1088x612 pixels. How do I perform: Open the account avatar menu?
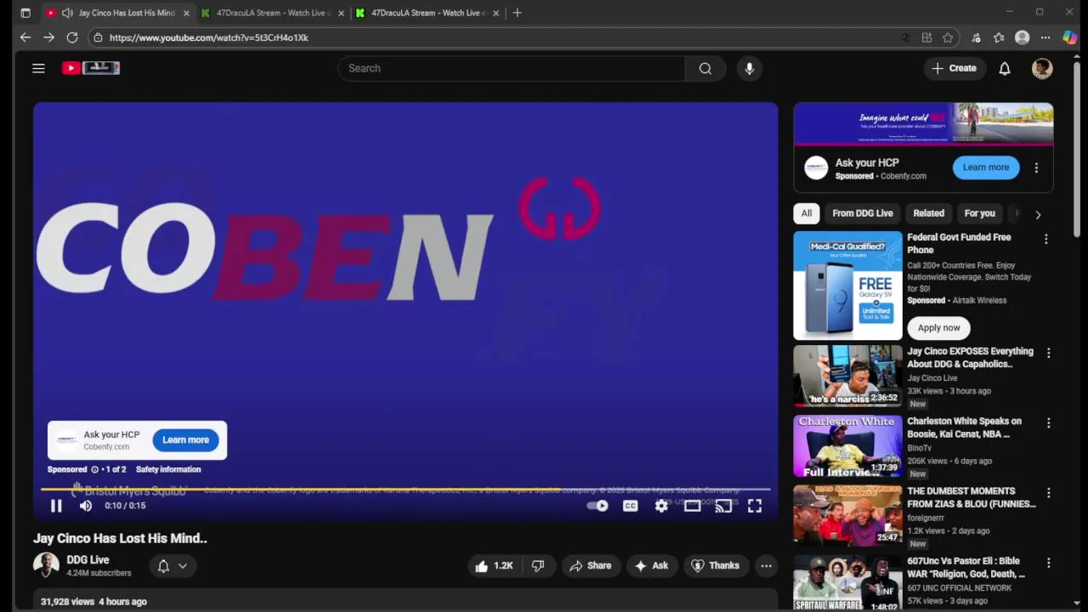coord(1042,68)
